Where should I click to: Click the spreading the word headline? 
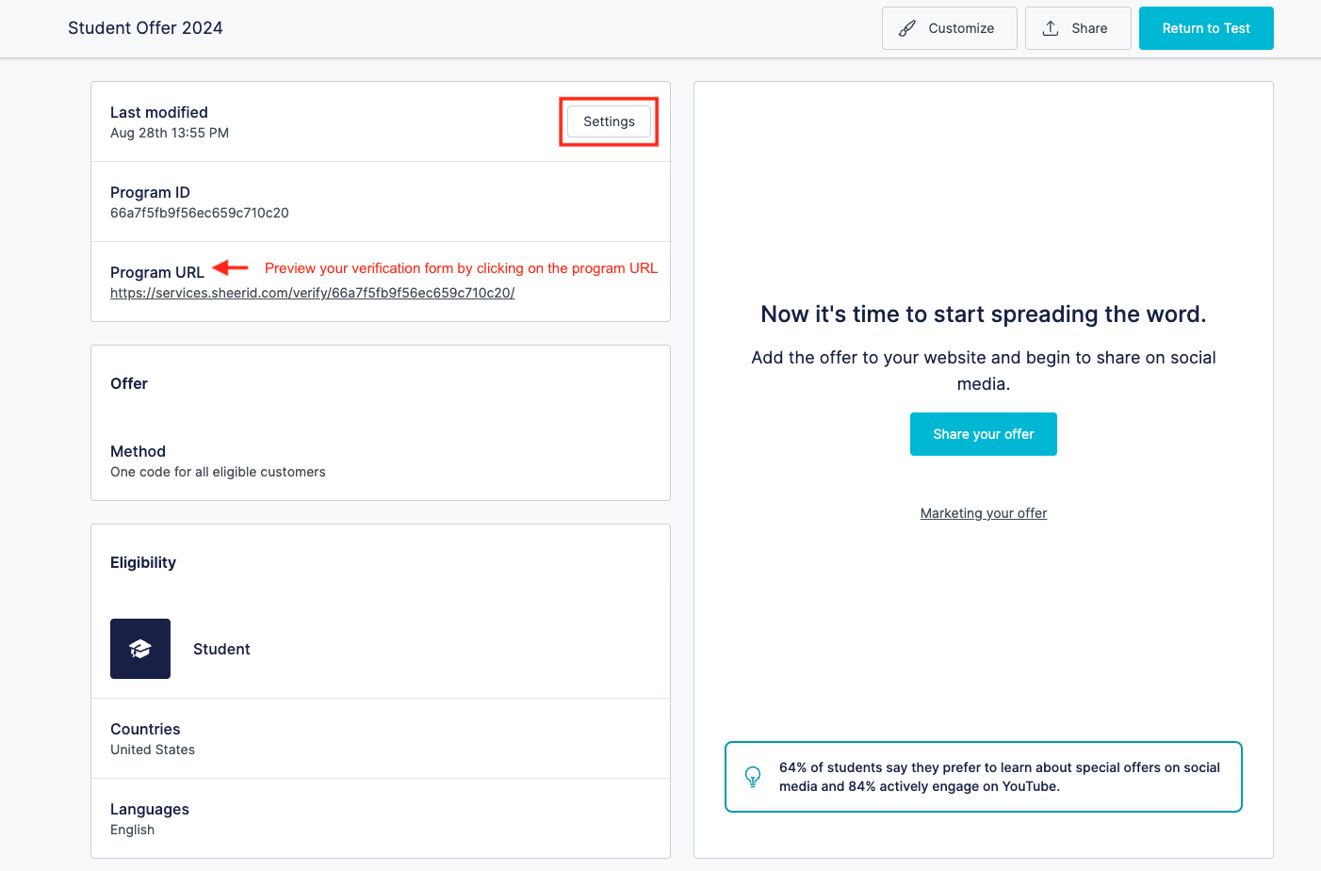[983, 315]
